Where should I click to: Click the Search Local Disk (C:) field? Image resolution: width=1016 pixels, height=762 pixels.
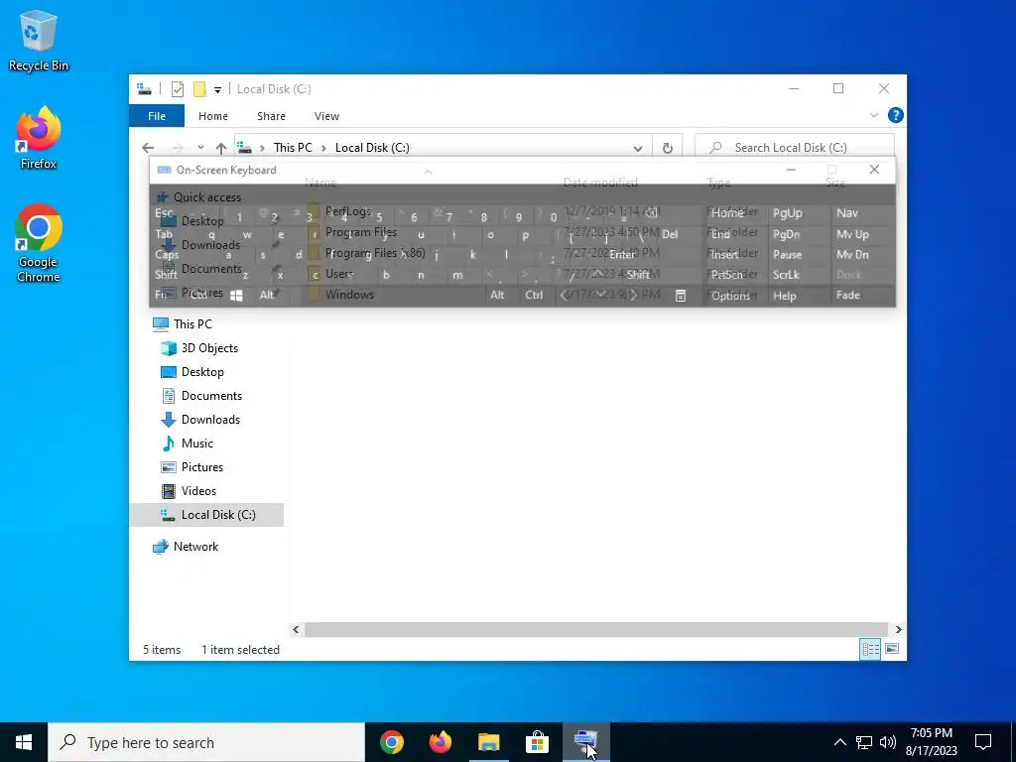coord(795,148)
